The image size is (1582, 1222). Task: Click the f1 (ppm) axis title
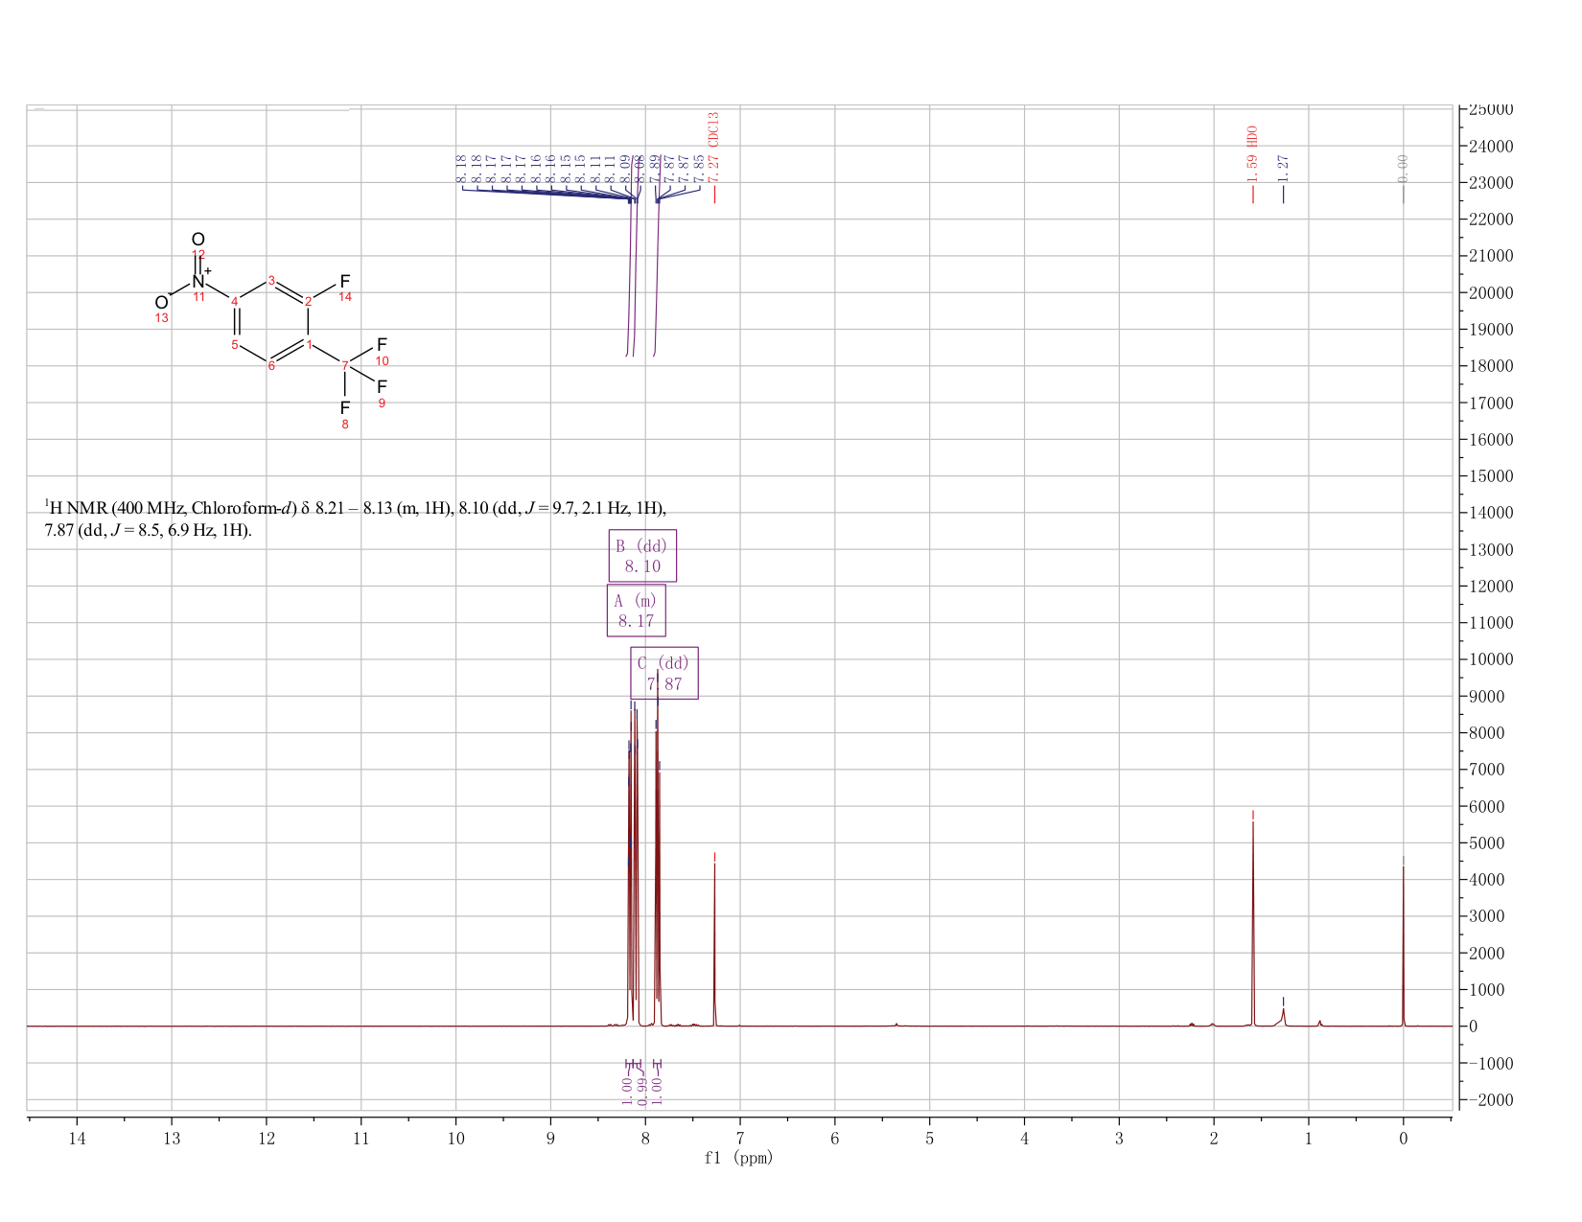(x=738, y=1158)
